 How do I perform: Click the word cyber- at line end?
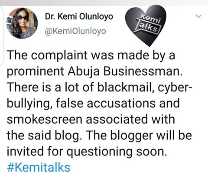(175, 87)
